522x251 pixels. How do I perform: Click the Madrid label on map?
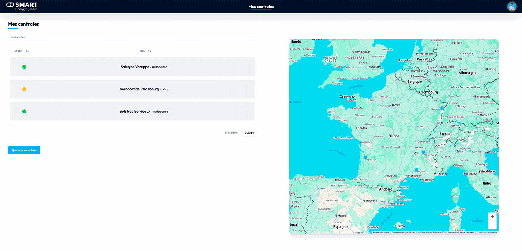coord(342,216)
